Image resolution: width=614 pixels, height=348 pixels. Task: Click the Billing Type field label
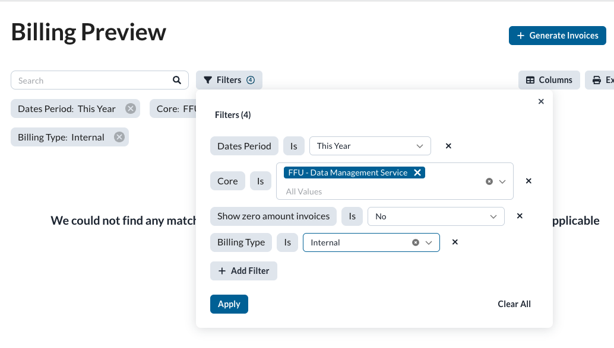241,242
